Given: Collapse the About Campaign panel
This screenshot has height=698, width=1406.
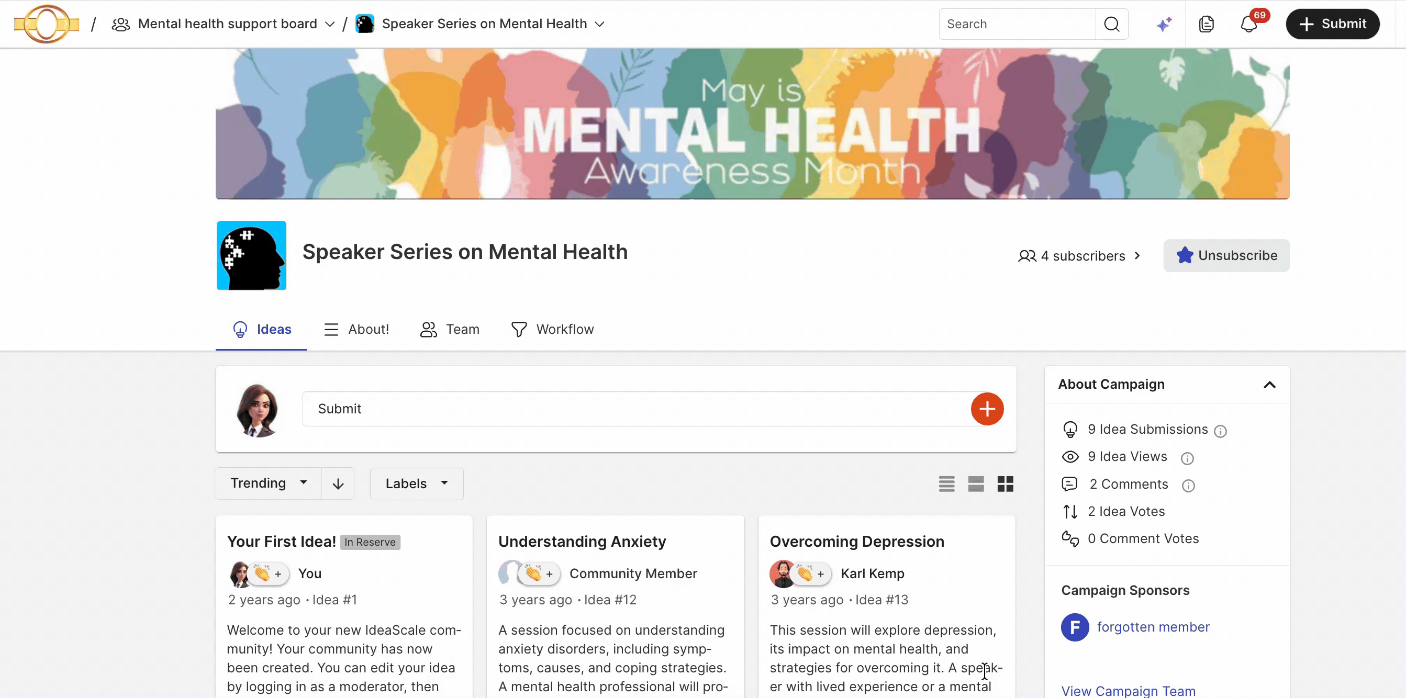Looking at the screenshot, I should [1269, 385].
